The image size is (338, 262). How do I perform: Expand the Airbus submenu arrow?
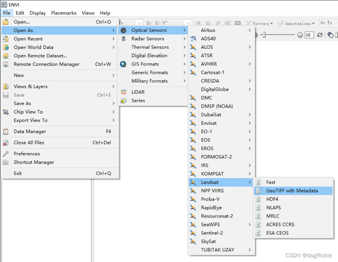[x=250, y=30]
